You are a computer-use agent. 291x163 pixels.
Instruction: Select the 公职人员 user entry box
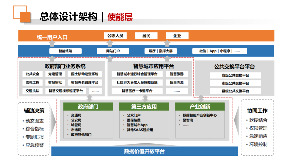(116, 35)
